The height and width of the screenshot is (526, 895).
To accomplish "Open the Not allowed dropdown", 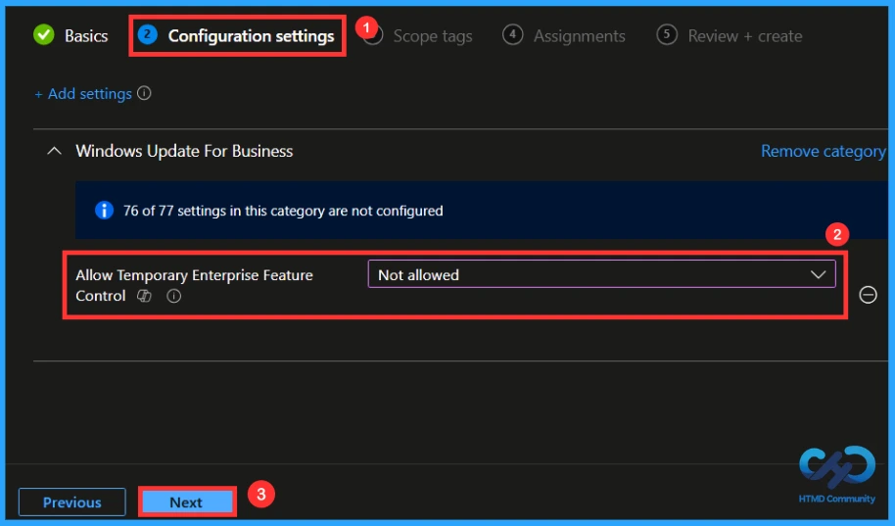I will coord(601,274).
